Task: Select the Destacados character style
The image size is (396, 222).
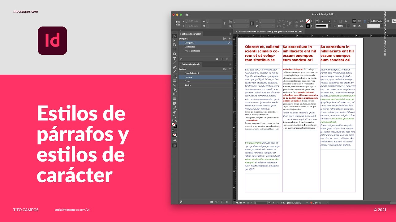Action: (205, 47)
